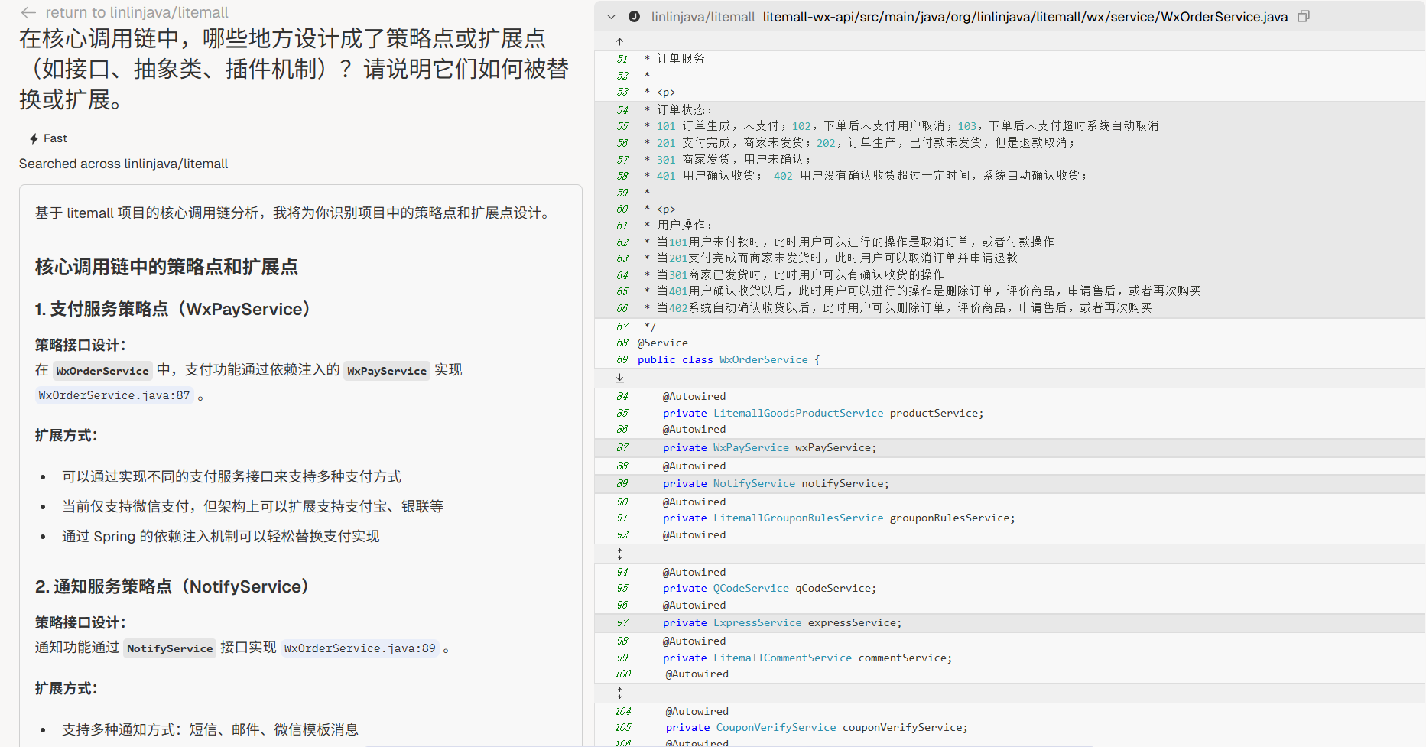Open the WxOrderService.java:87 code reference
Screen dimensions: 1426x747
[114, 395]
